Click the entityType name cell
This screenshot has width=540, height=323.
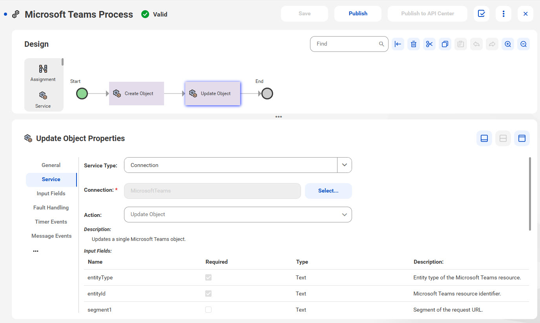(100, 277)
